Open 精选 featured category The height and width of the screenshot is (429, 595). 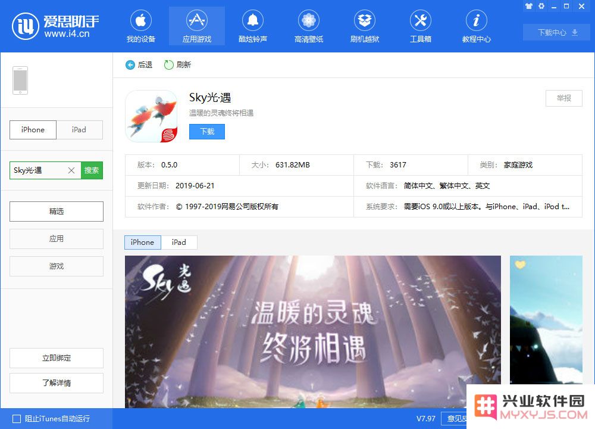[x=56, y=212]
